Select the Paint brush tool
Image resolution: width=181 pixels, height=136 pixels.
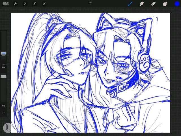[x=130, y=4]
